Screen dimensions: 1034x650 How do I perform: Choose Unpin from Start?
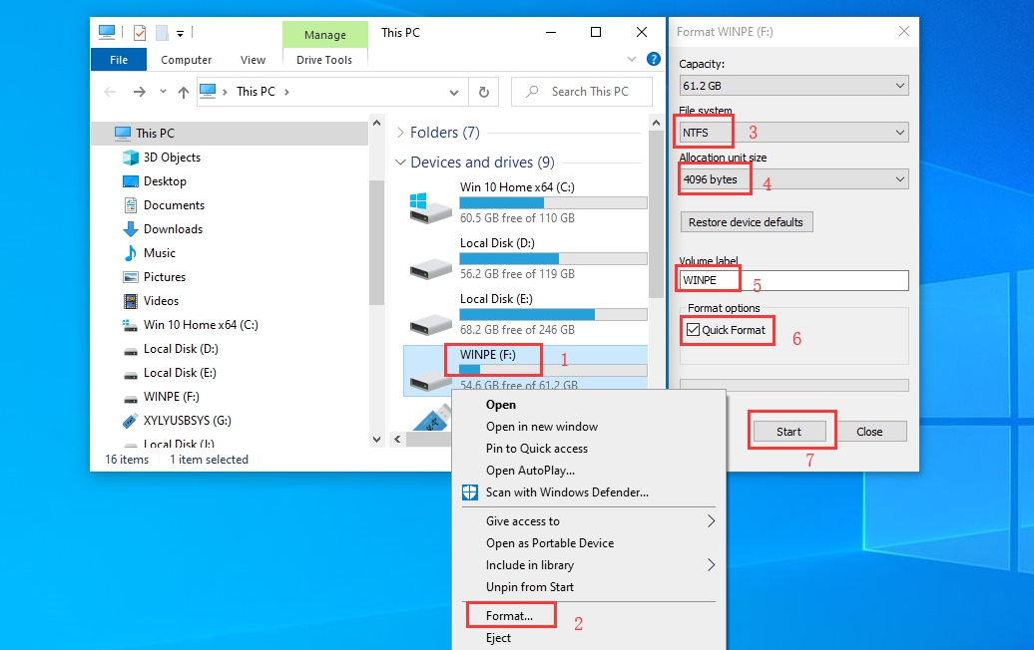pyautogui.click(x=530, y=587)
